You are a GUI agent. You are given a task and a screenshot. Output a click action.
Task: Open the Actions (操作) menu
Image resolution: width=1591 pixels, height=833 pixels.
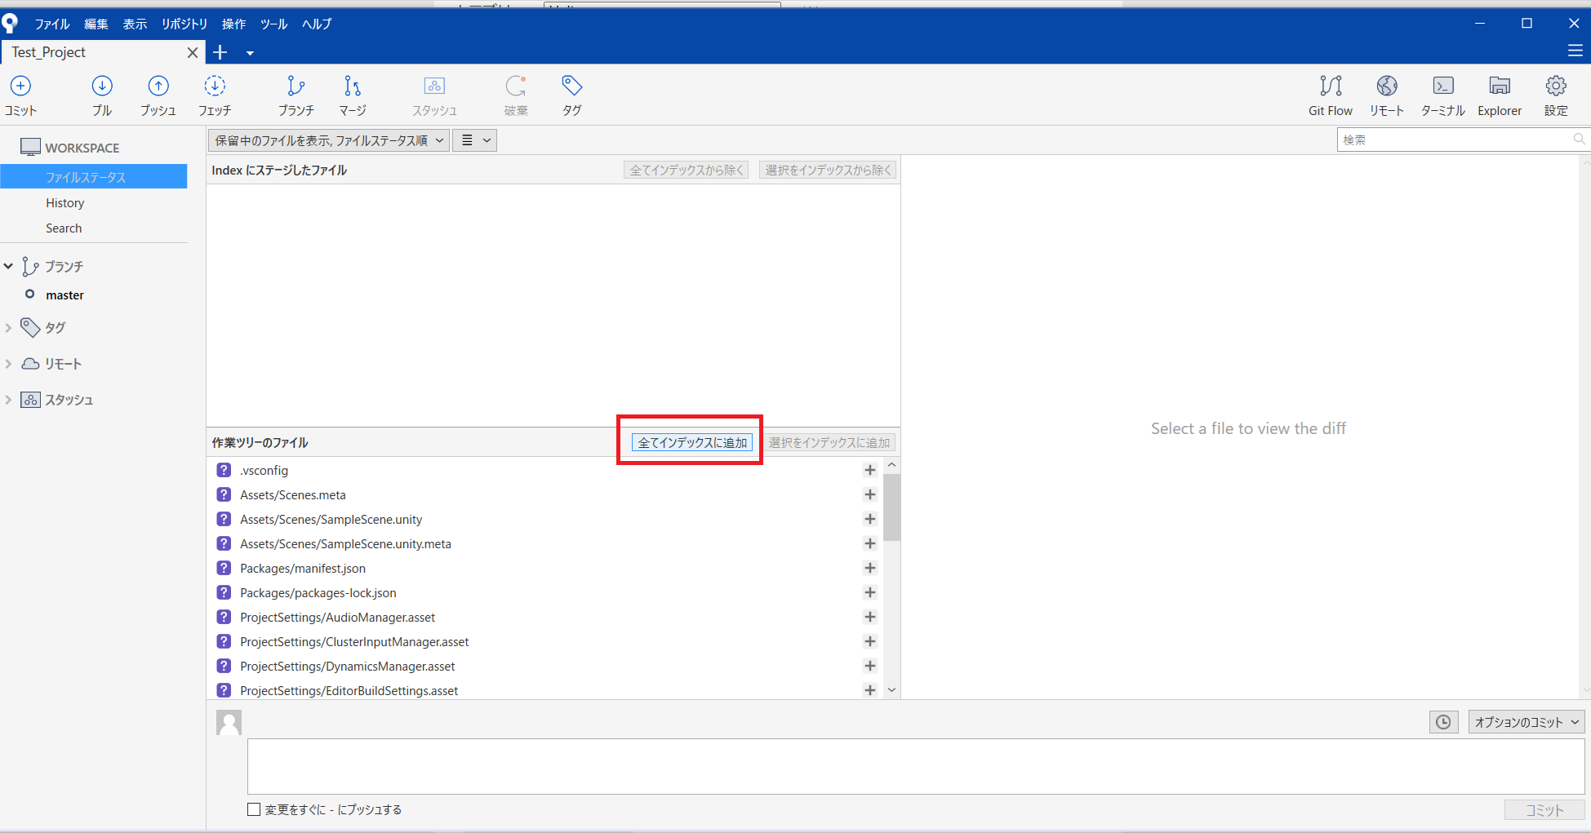click(233, 24)
